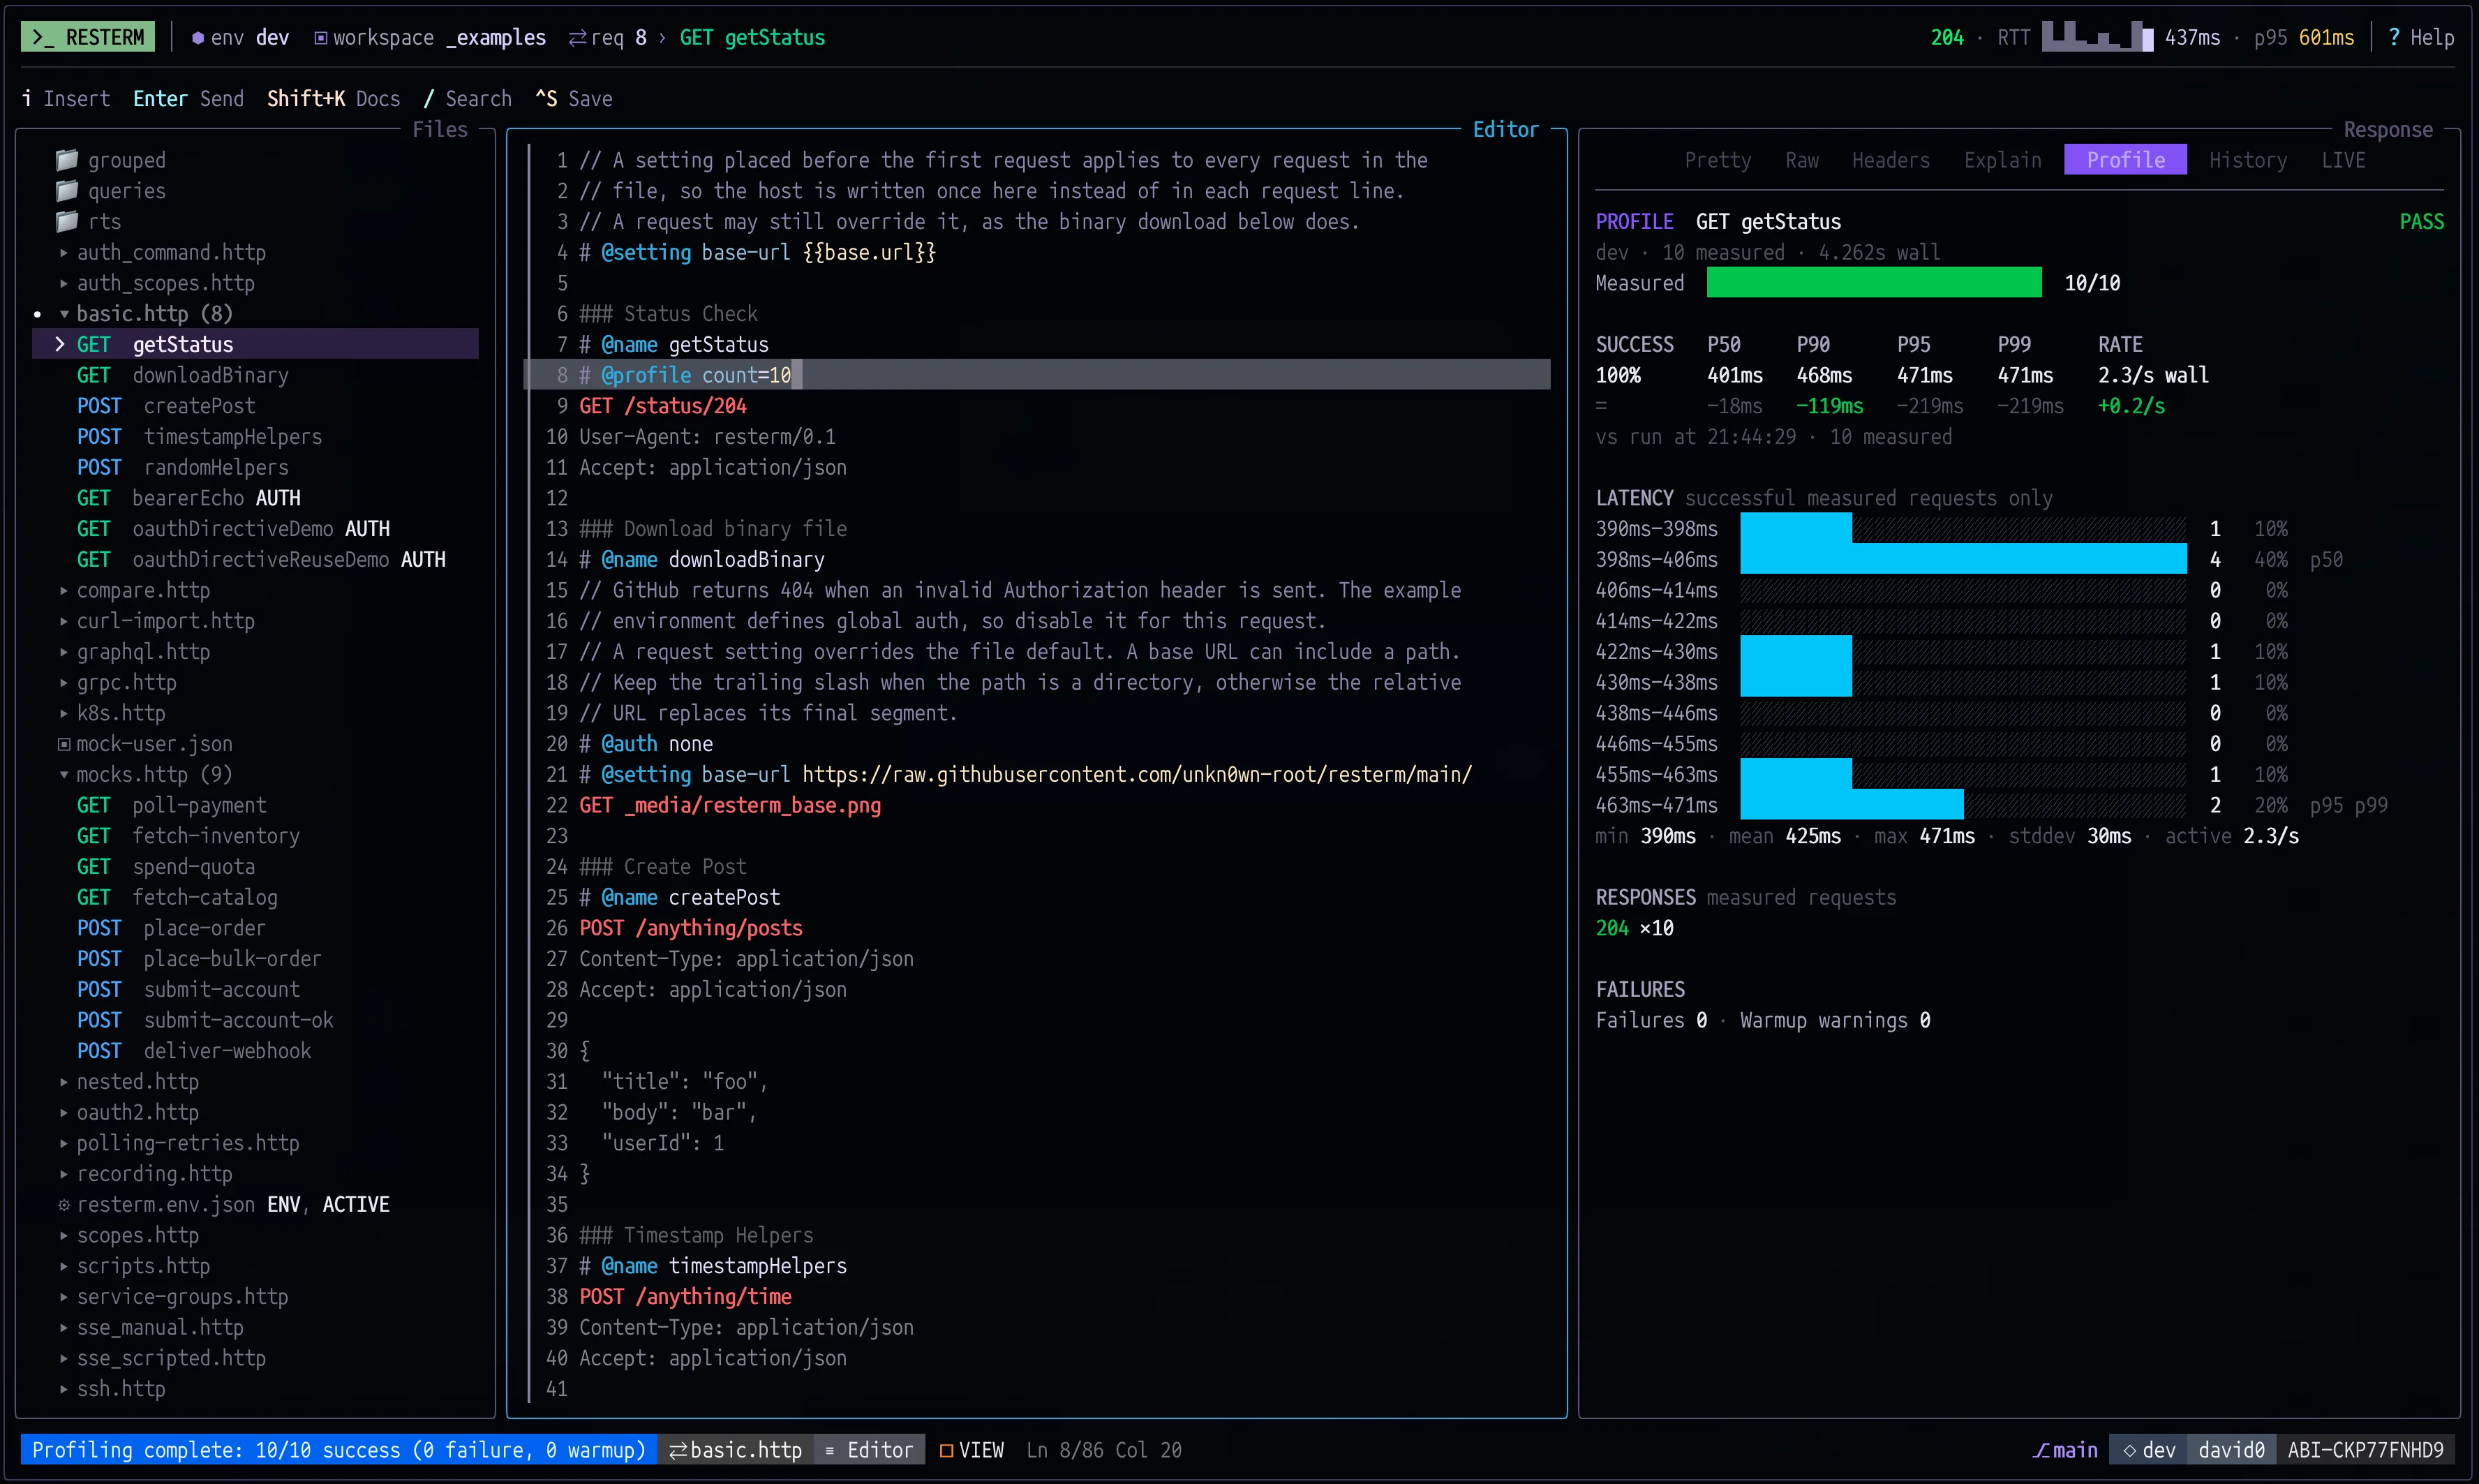Click editor line 8 @profile count=10
Viewport: 2479px width, 1484px height.
click(1038, 375)
